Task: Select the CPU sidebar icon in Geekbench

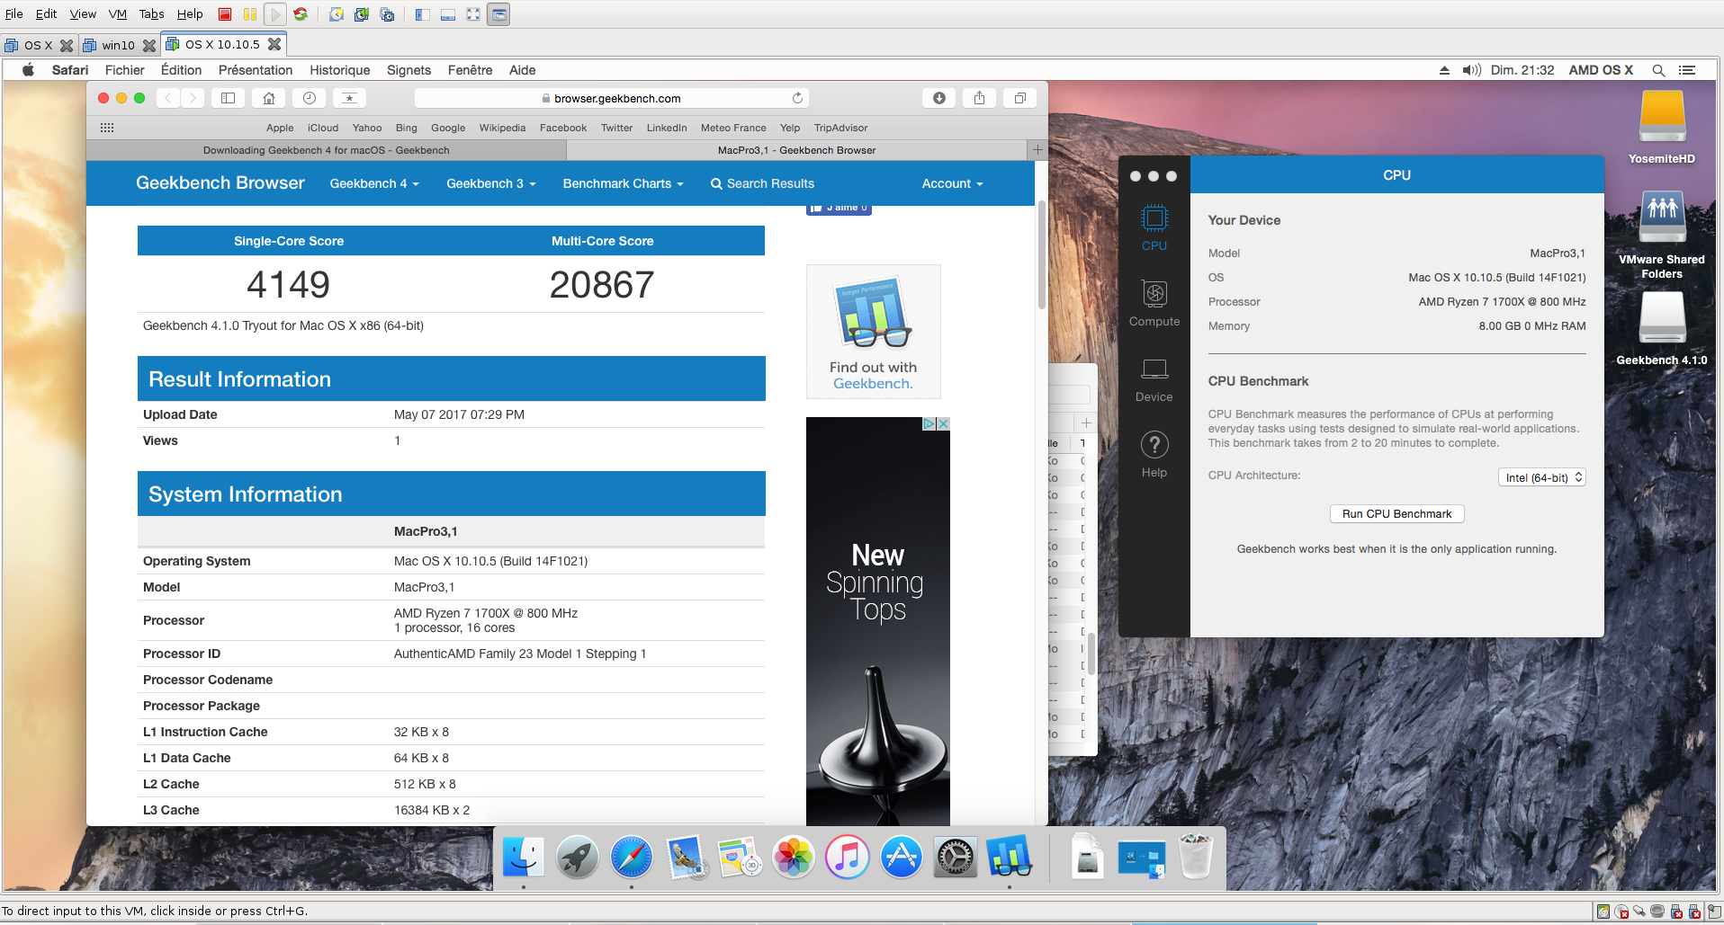Action: 1154,227
